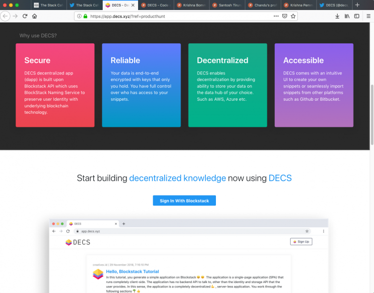The width and height of the screenshot is (374, 293).
Task: Reload the page with the refresh icon
Action: tap(25, 16)
